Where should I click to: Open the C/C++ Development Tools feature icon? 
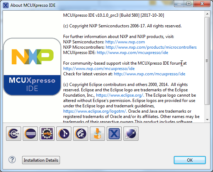point(14,134)
